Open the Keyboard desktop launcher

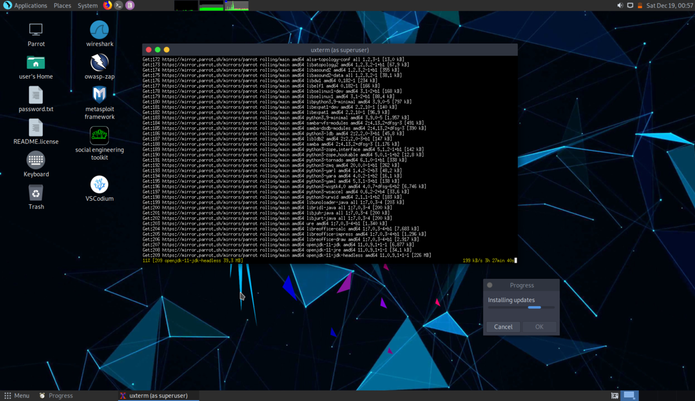pos(36,160)
